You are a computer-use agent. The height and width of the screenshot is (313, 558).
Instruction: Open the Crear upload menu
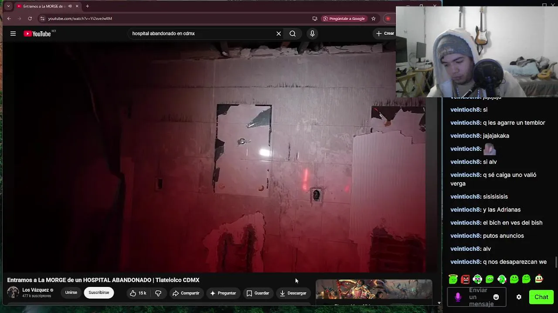point(385,33)
